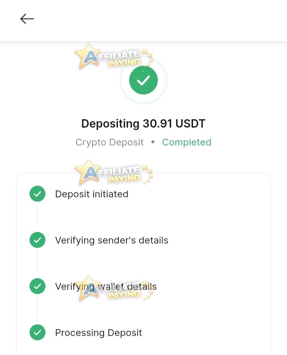Viewport: 287px width, 355px height.
Task: Select the Completed status text
Action: (187, 142)
